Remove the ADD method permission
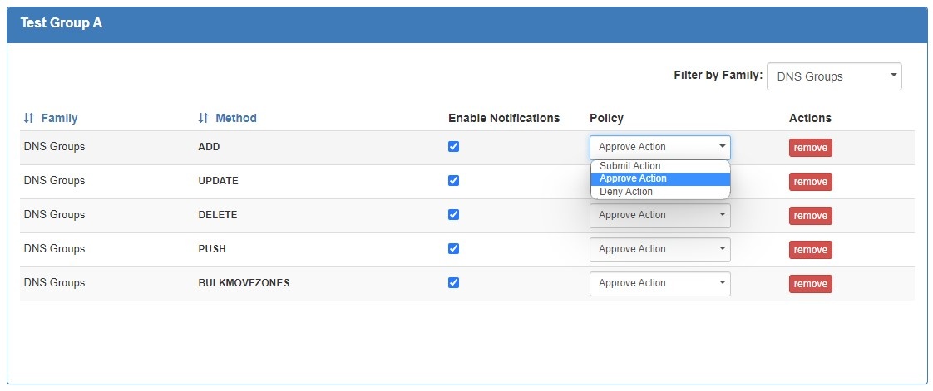 click(x=810, y=148)
